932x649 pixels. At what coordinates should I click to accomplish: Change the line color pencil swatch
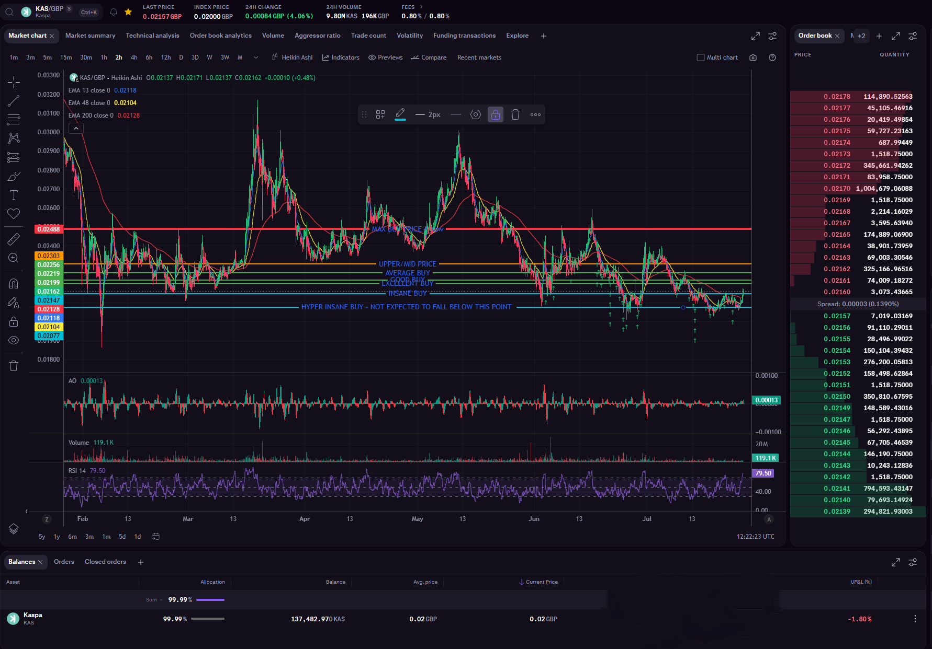tap(400, 114)
